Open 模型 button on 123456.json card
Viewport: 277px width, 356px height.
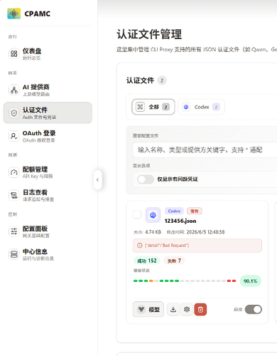point(148,309)
